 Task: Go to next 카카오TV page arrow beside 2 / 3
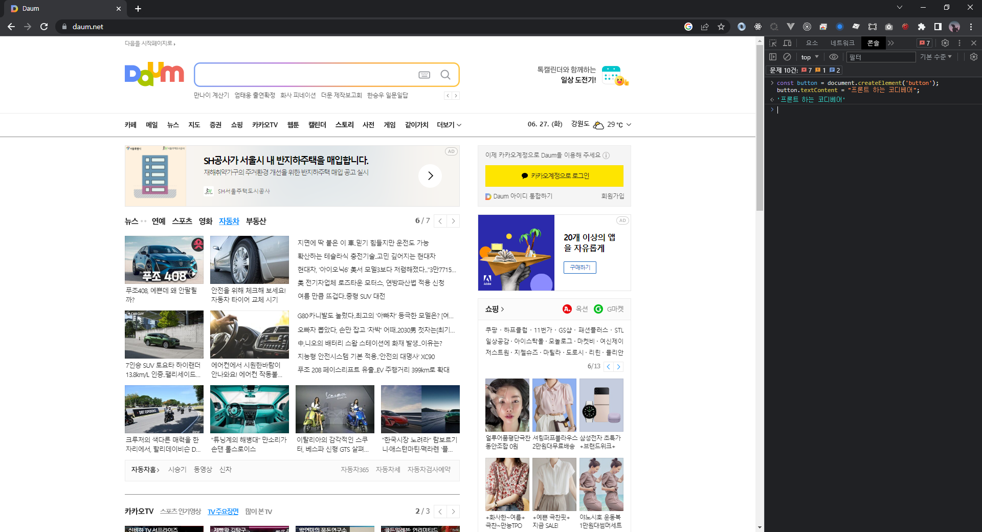(453, 512)
